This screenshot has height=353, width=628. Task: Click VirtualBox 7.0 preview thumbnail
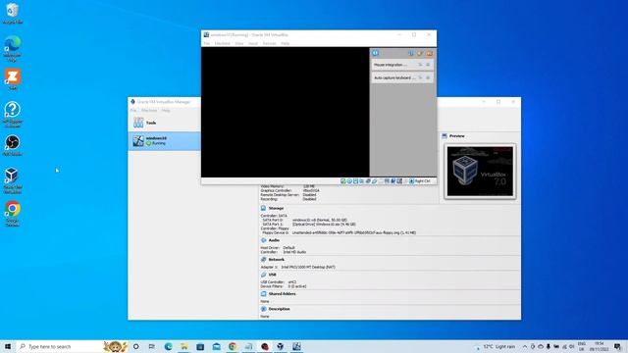tap(480, 172)
